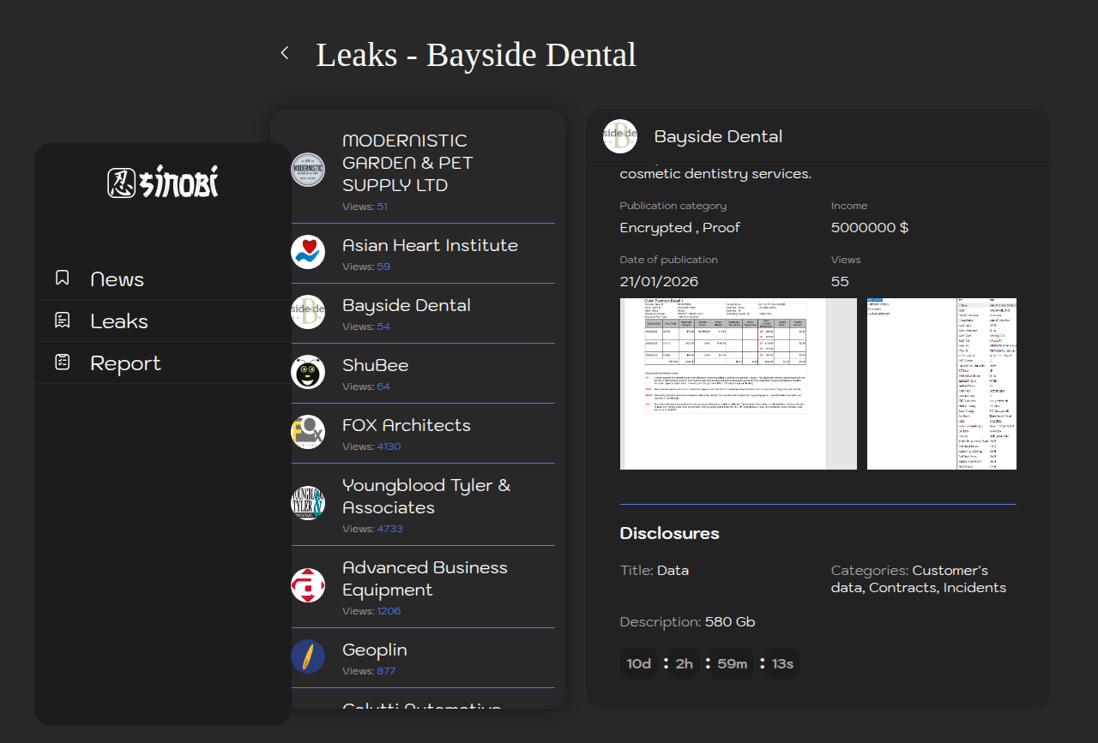Open the News menu item
This screenshot has width=1098, height=743.
point(117,279)
